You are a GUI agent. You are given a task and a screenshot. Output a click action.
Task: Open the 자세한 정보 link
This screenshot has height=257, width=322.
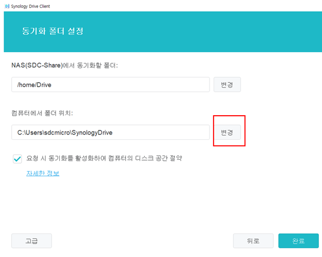click(x=42, y=174)
